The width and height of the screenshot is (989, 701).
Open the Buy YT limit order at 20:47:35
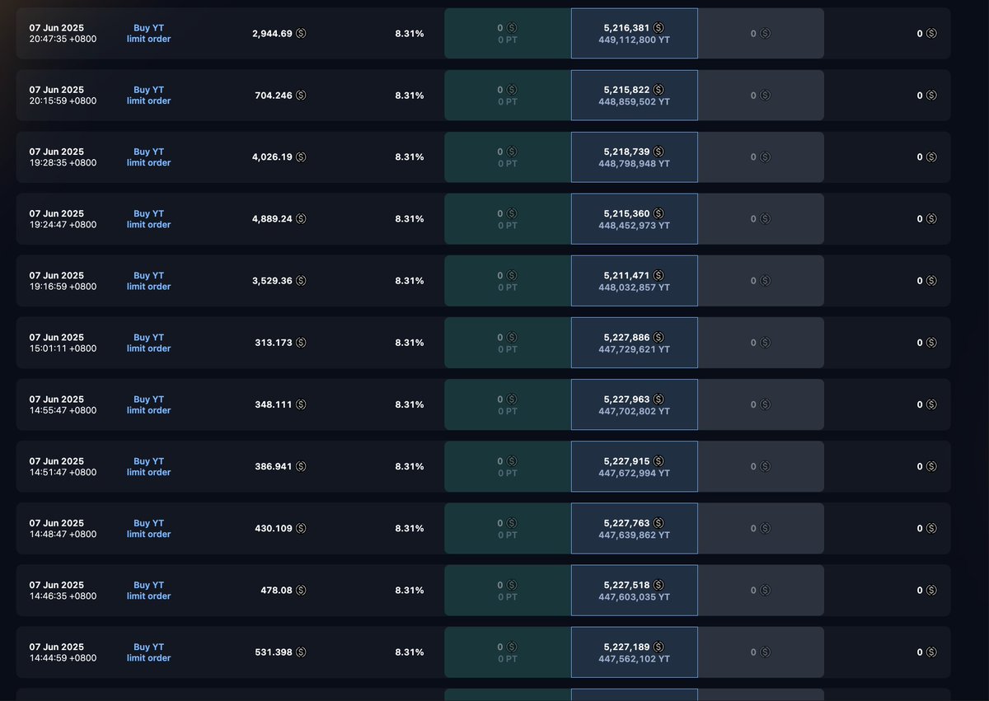click(148, 33)
